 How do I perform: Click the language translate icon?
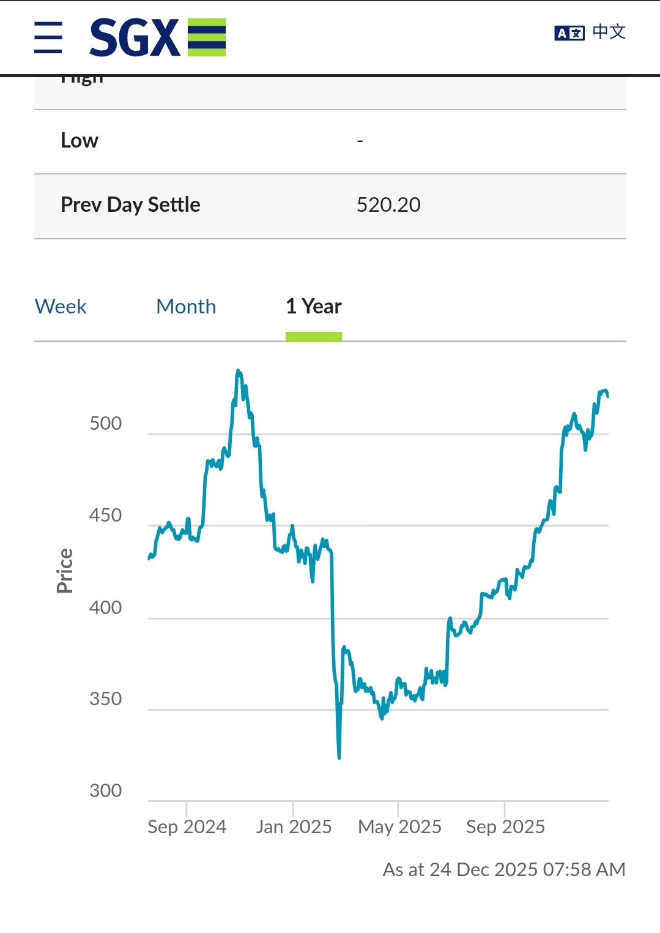pyautogui.click(x=569, y=33)
